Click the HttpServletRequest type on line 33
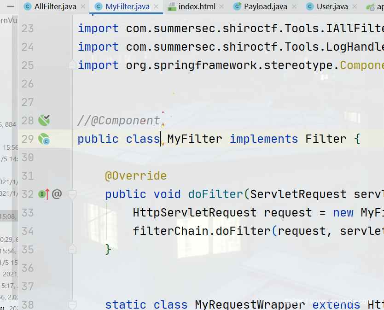This screenshot has height=310, width=384. tap(195, 212)
